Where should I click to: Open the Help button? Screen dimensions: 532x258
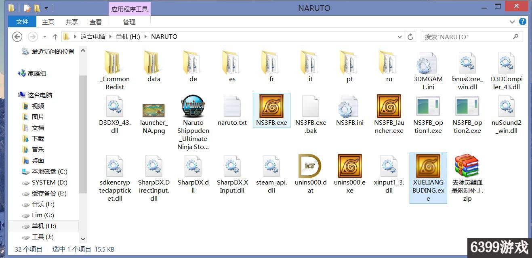click(523, 22)
